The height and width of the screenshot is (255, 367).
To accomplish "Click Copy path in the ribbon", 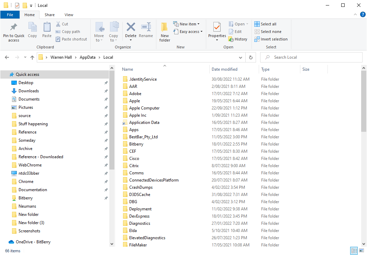I will coord(68,32).
